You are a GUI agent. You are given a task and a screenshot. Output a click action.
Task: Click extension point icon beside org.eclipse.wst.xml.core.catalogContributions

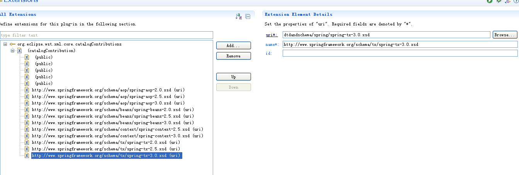(13, 44)
